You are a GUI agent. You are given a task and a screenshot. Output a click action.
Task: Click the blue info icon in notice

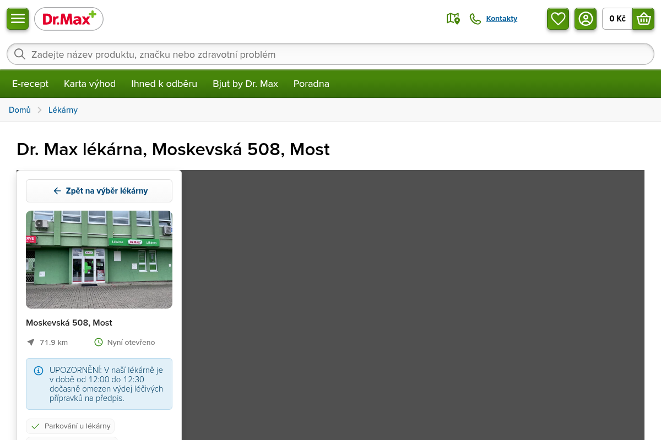(39, 371)
